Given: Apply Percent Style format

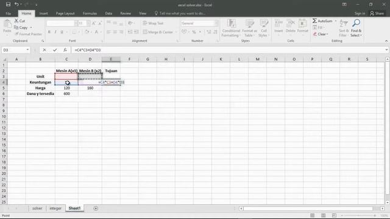Looking at the screenshot, I should tap(194, 32).
